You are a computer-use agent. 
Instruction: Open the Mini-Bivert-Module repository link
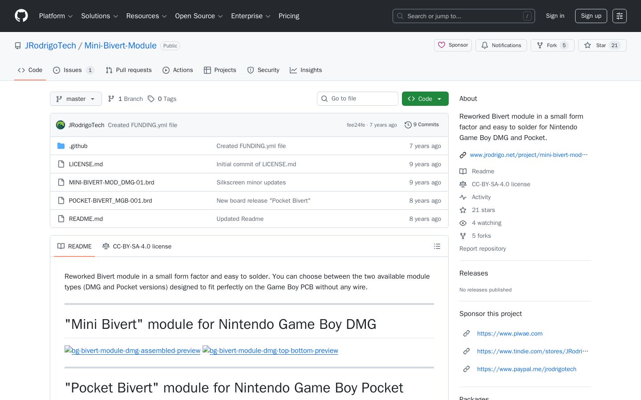point(120,46)
